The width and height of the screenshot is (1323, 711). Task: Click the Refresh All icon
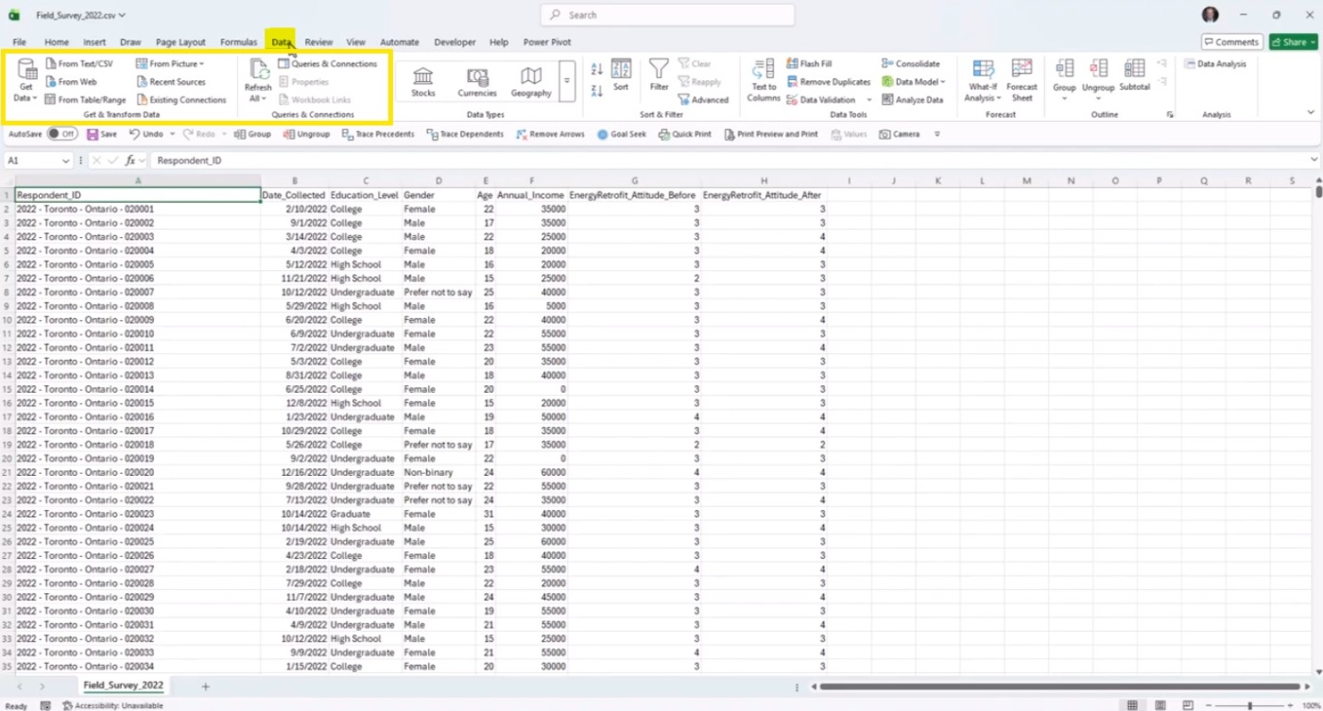click(x=258, y=70)
